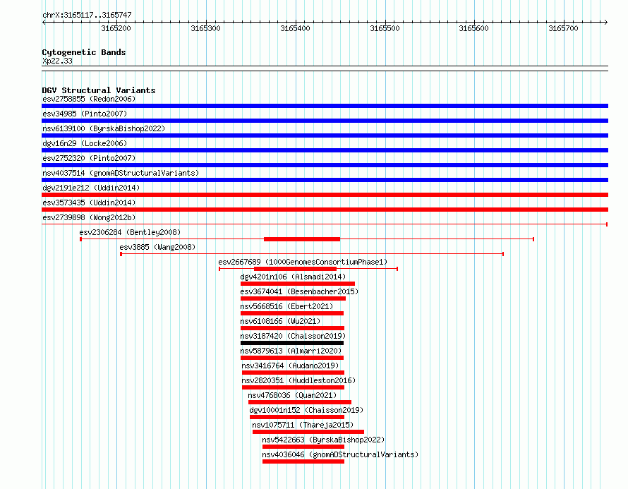Image resolution: width=628 pixels, height=489 pixels.
Task: Click the red bar under esv3674041
Action: [293, 298]
